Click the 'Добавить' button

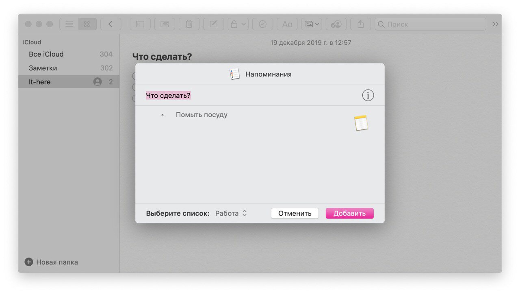(x=349, y=213)
